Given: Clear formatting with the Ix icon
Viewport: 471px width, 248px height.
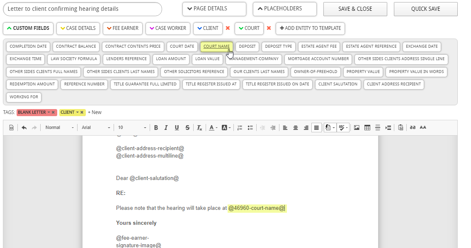Looking at the screenshot, I should 199,127.
